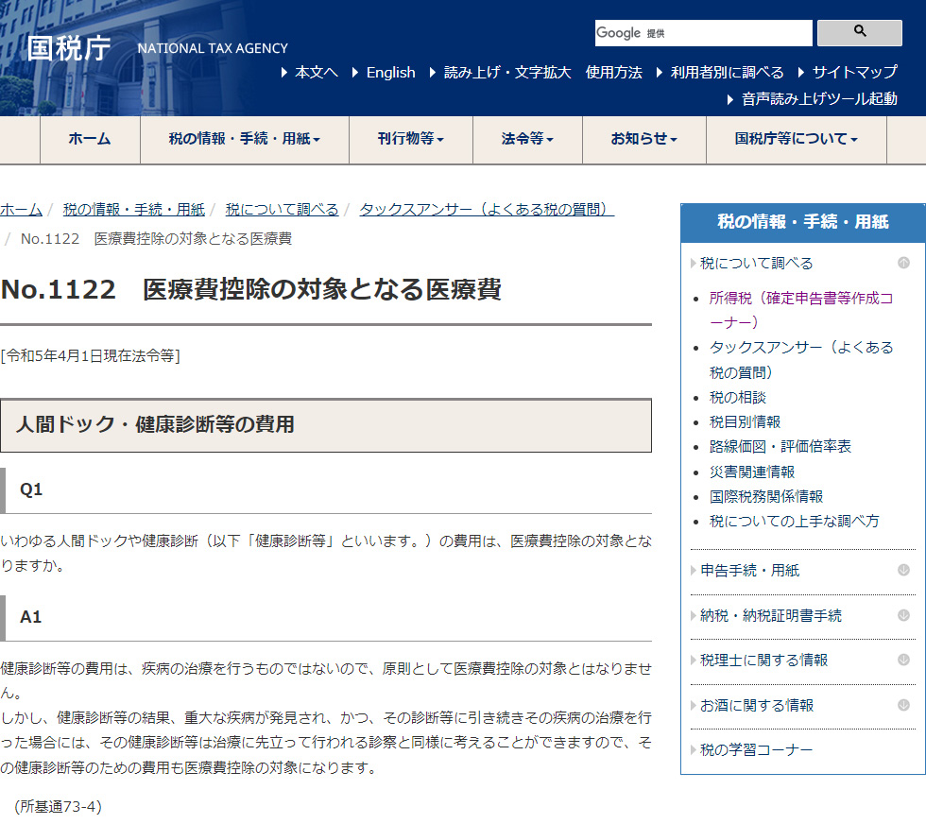Open タックスアンサー breadcrumb link
The width and height of the screenshot is (926, 824).
click(x=487, y=210)
